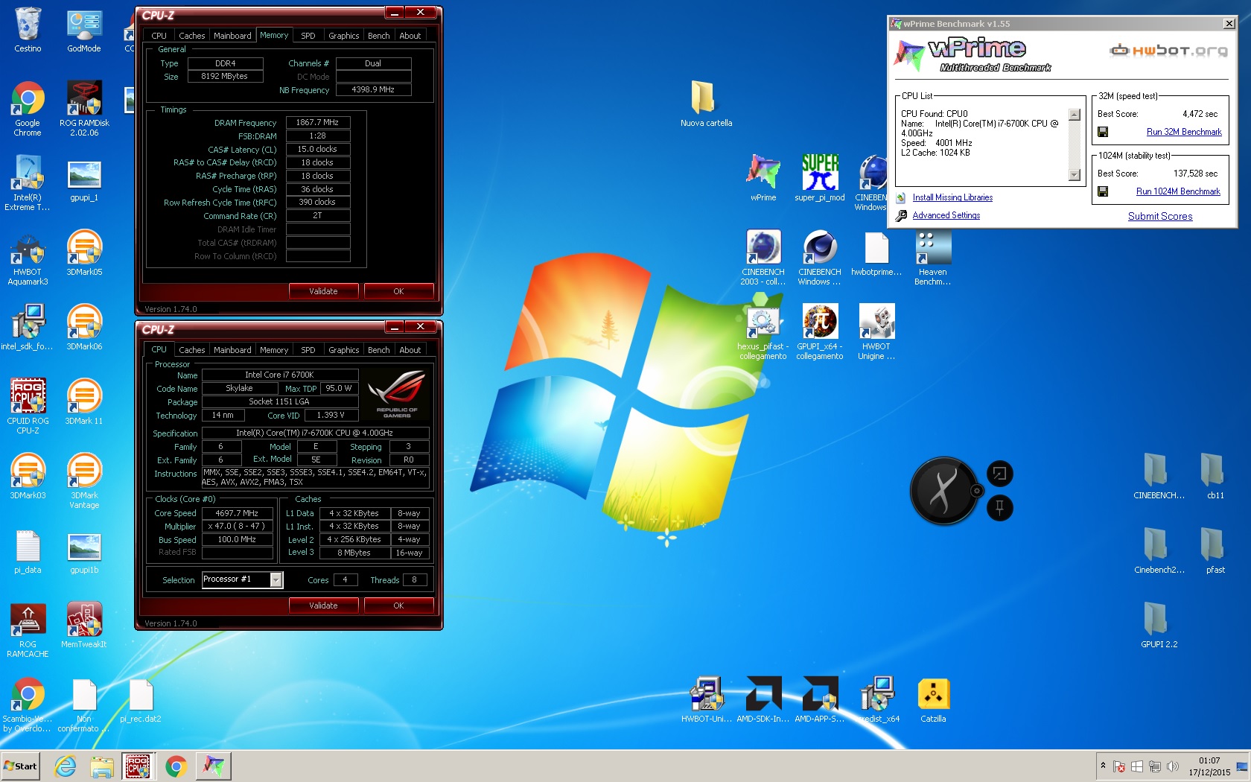Launch Heaven Benchmark shortcut
Viewport: 1251px width, 782px height.
(x=933, y=257)
